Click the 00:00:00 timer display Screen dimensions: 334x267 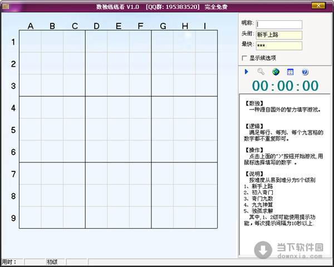tap(285, 86)
